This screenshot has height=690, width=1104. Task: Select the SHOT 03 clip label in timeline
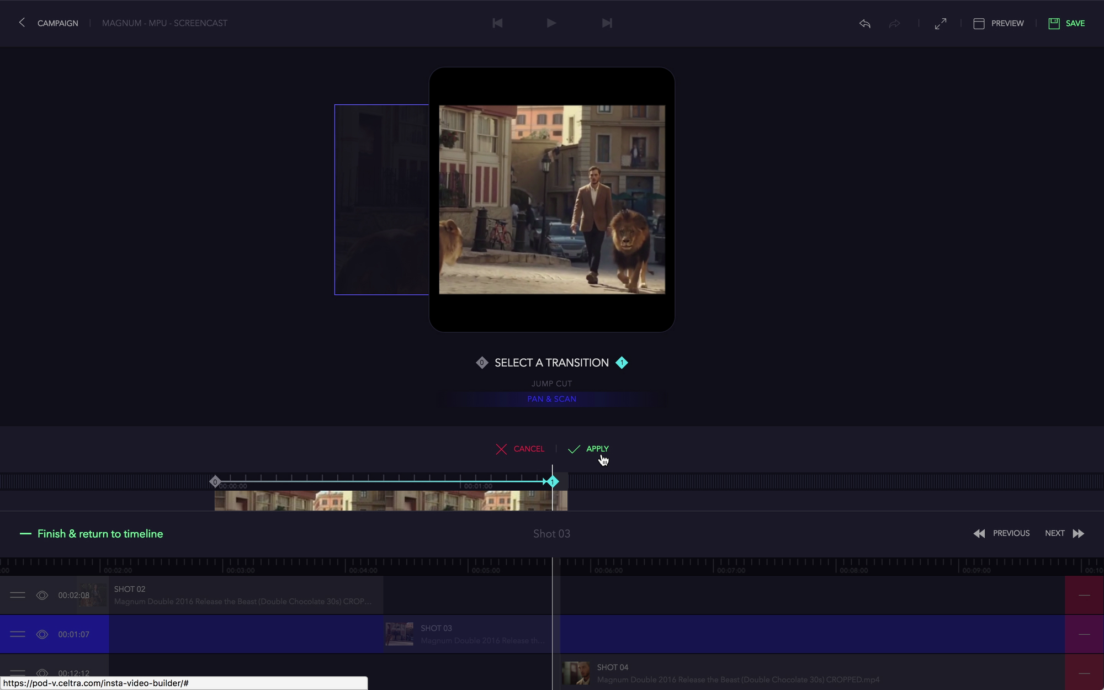436,628
